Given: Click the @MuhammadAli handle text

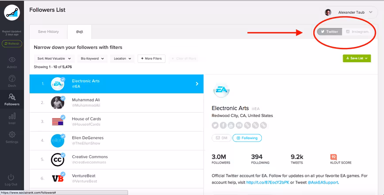Looking at the screenshot, I should tap(86, 105).
